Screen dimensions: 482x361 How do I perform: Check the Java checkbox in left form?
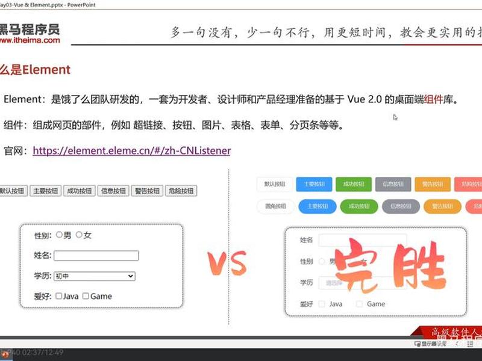point(58,296)
